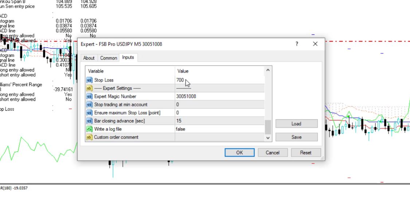This screenshot has height=198, width=410.
Task: Select the false value for Write a log file
Action: [x=181, y=129]
